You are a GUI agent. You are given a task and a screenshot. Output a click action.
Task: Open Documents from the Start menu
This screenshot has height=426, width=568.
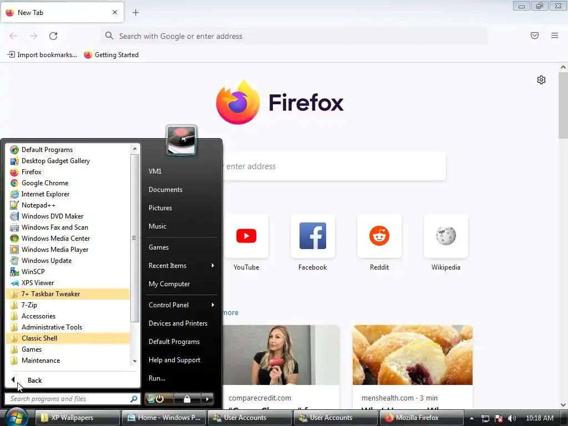[x=181, y=190]
